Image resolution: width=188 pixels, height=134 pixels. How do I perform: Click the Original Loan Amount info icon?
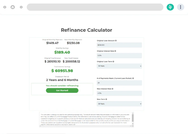click(x=116, y=40)
